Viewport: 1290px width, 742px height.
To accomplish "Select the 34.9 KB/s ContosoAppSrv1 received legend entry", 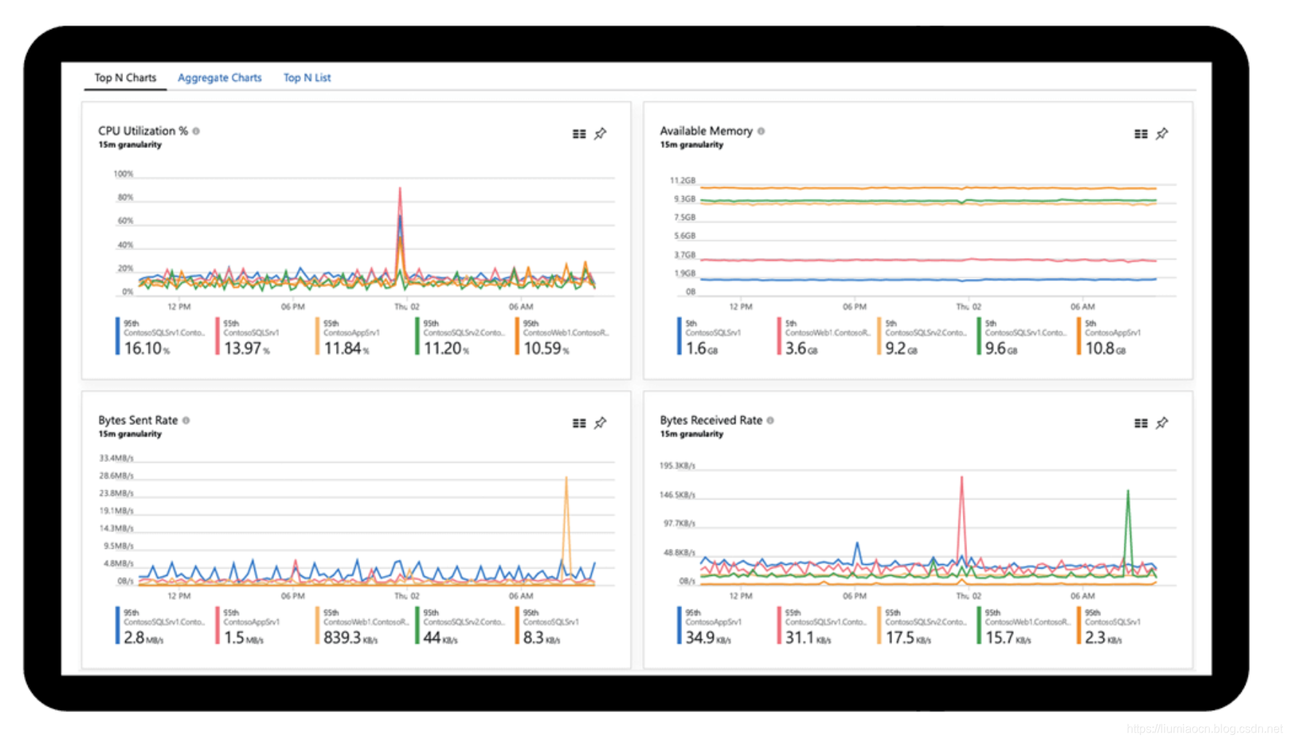I will [x=711, y=627].
